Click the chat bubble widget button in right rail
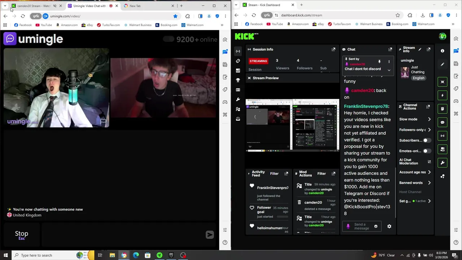The image size is (462, 260). tap(443, 122)
